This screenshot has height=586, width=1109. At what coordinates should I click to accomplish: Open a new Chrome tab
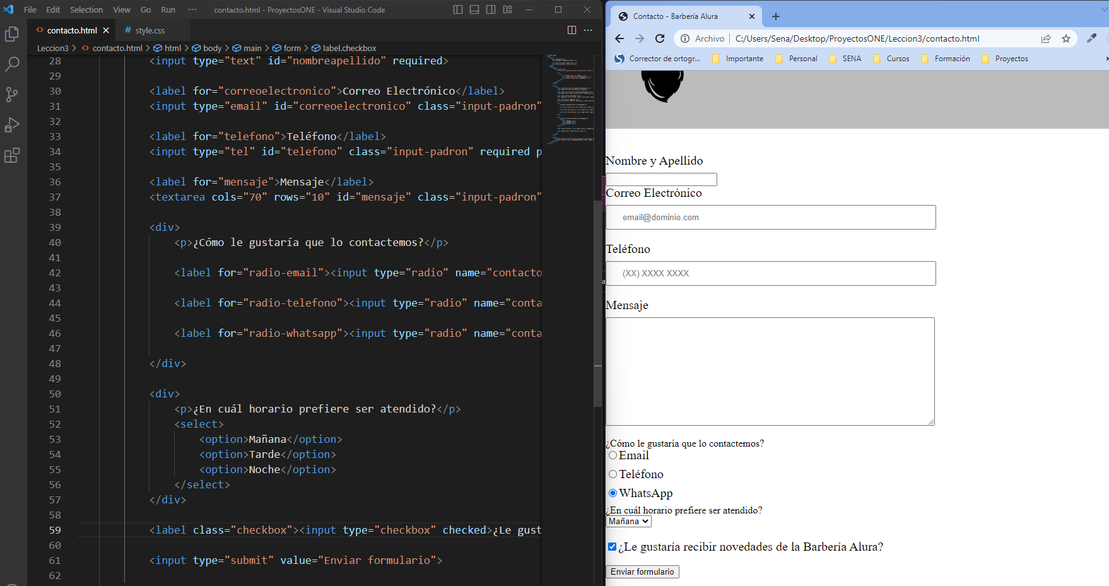pos(776,16)
